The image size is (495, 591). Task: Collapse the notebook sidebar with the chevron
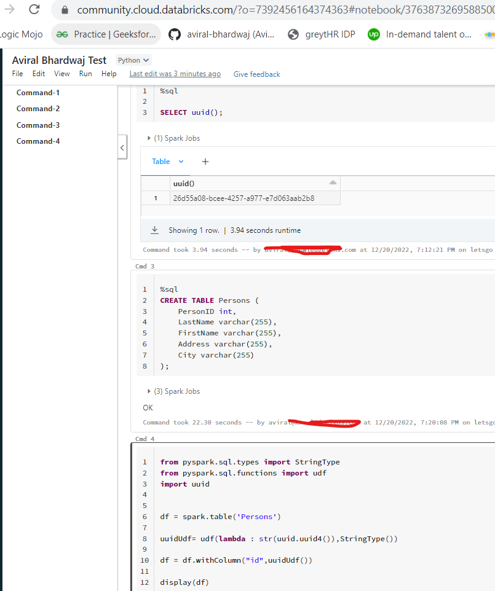pos(122,147)
